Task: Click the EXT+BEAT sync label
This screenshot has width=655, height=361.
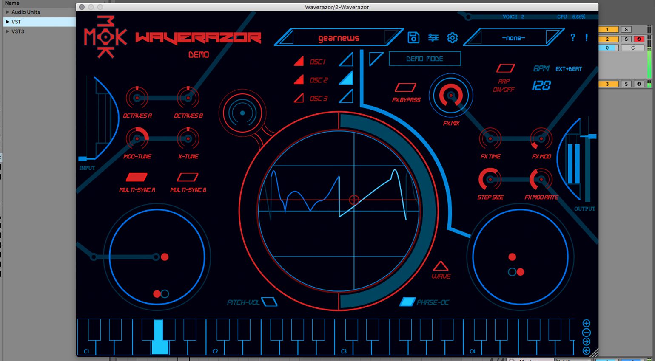Action: (x=569, y=69)
